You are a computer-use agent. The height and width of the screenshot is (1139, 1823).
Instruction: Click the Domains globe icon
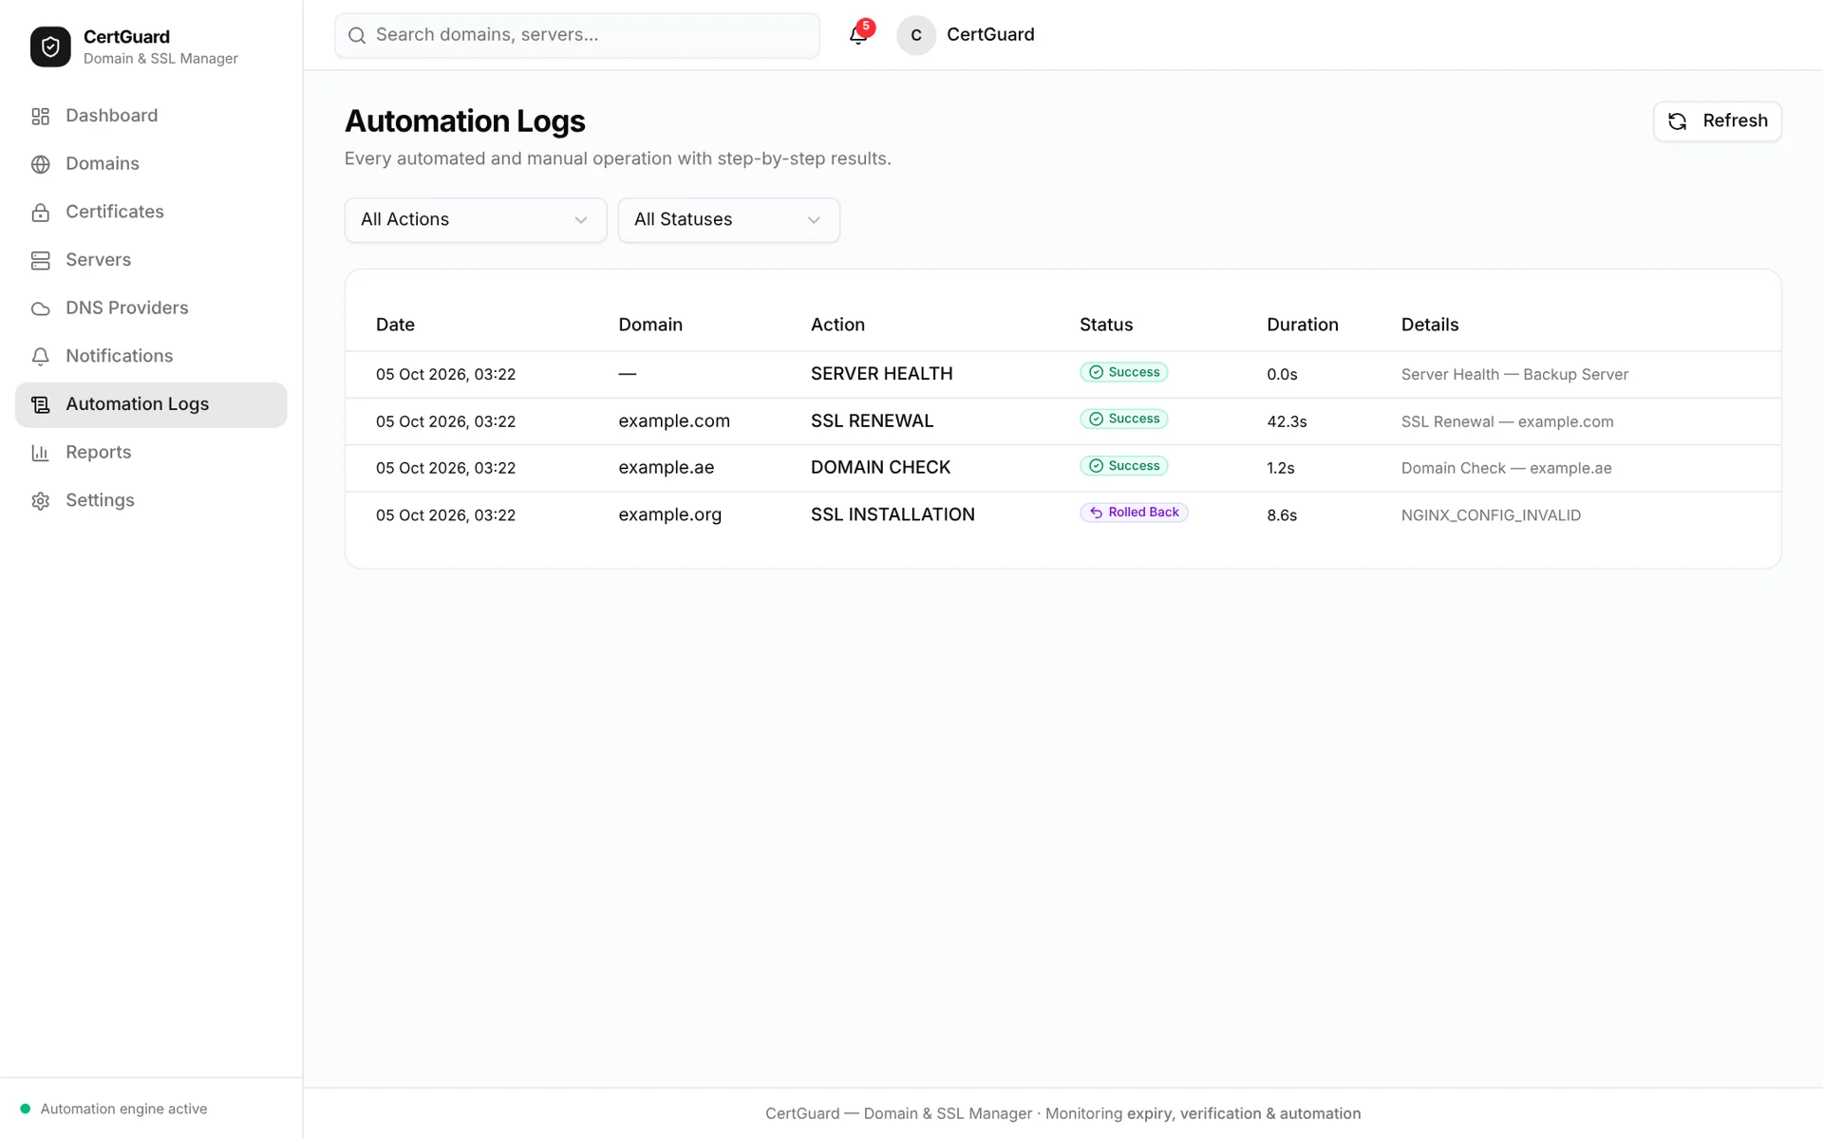pos(40,164)
